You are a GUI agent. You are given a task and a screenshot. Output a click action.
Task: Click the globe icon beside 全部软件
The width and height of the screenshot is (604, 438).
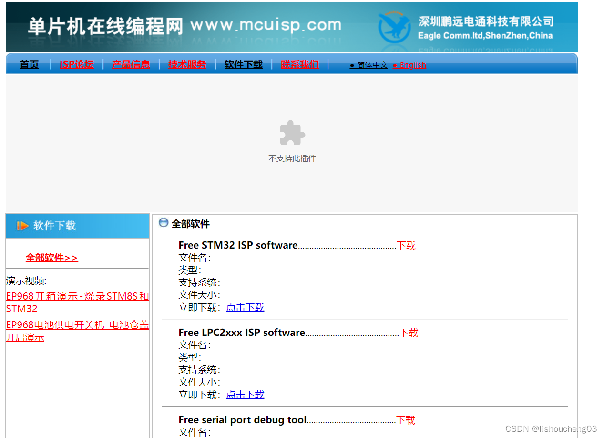(x=163, y=223)
